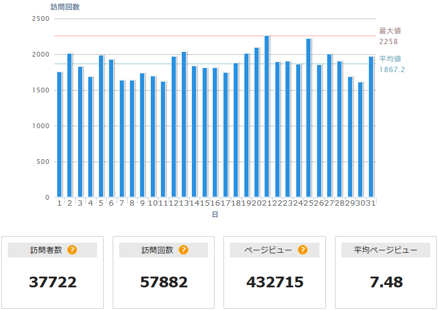
Task: Select the average value 1867.2 text
Action: click(x=392, y=69)
